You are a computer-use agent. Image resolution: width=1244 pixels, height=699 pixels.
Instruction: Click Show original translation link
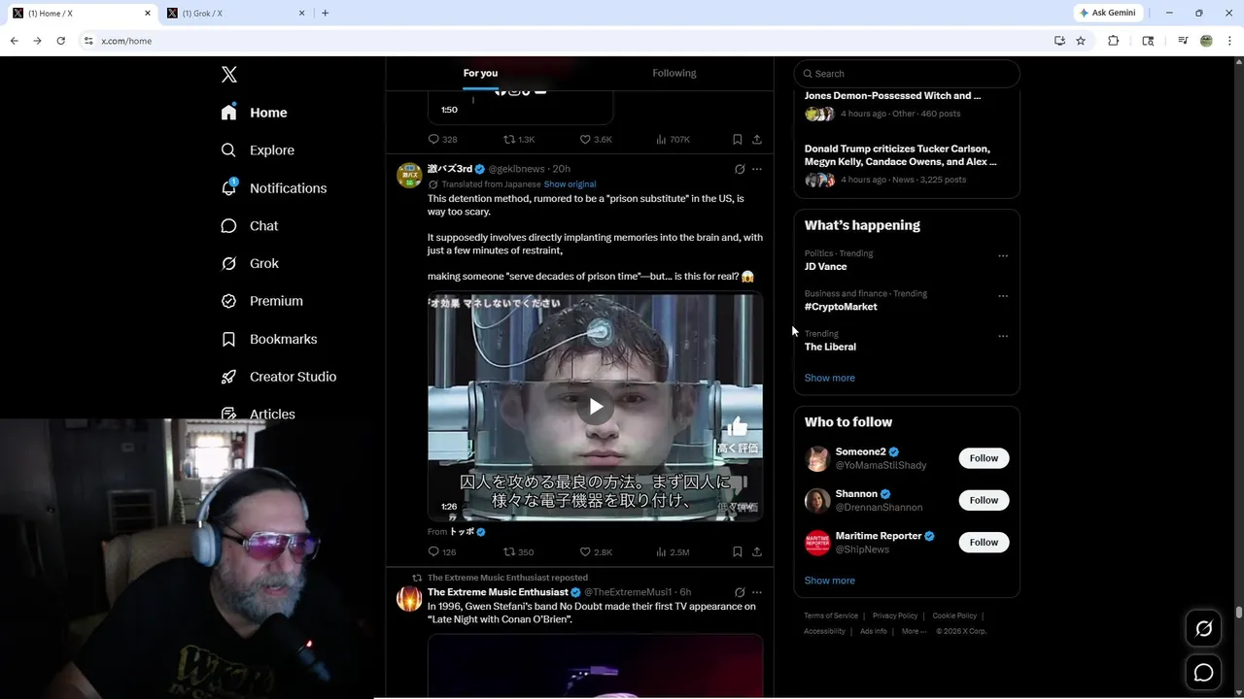click(x=570, y=184)
